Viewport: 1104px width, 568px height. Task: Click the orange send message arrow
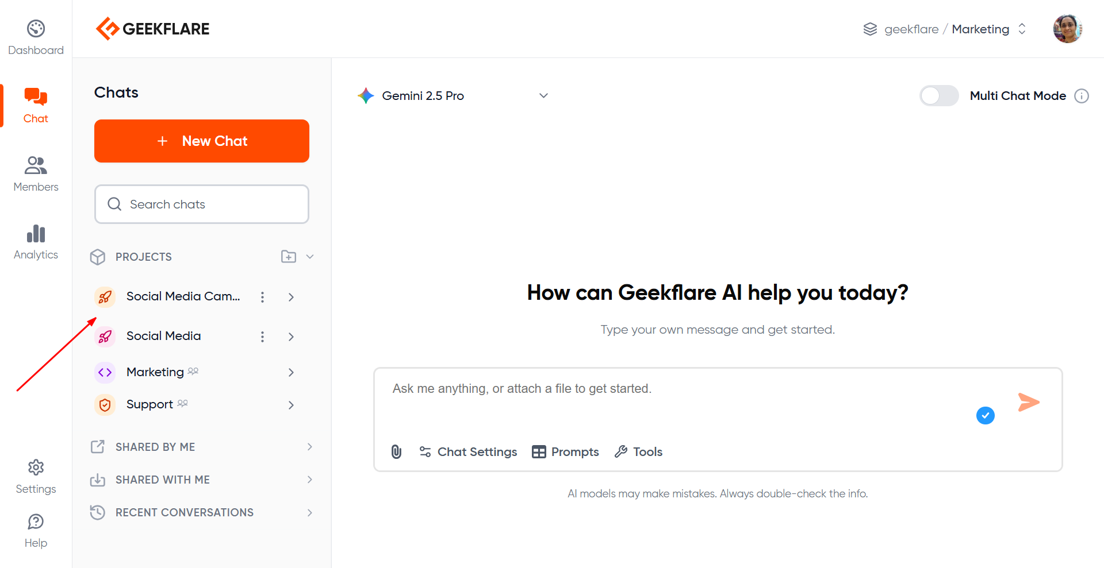[x=1028, y=402]
